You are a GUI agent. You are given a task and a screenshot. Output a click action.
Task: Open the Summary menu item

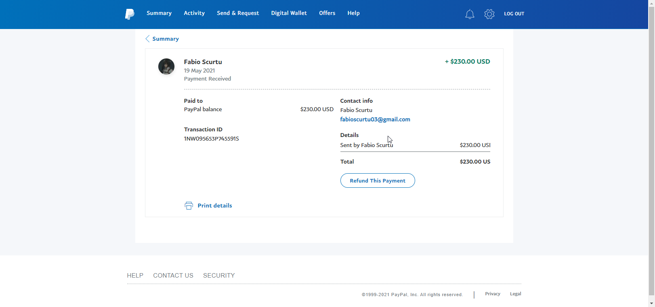(159, 13)
